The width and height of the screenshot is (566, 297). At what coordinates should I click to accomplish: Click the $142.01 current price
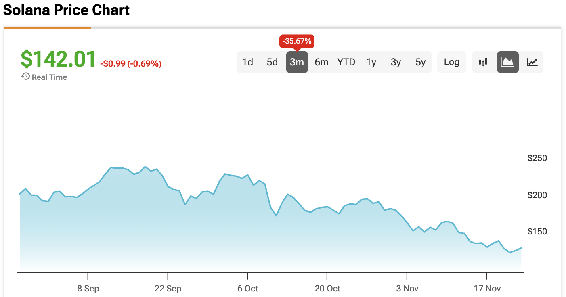tap(58, 59)
